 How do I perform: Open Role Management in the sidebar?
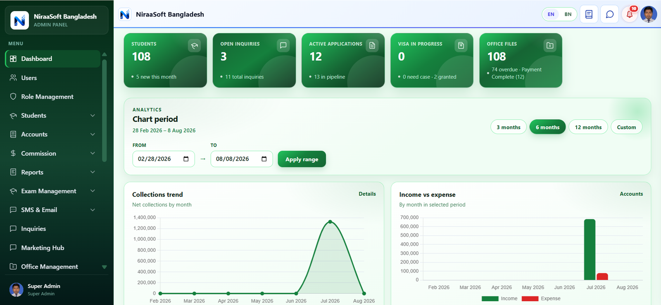(x=52, y=97)
